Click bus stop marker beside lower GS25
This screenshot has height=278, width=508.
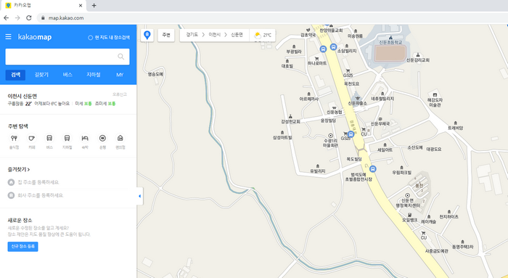click(351, 134)
